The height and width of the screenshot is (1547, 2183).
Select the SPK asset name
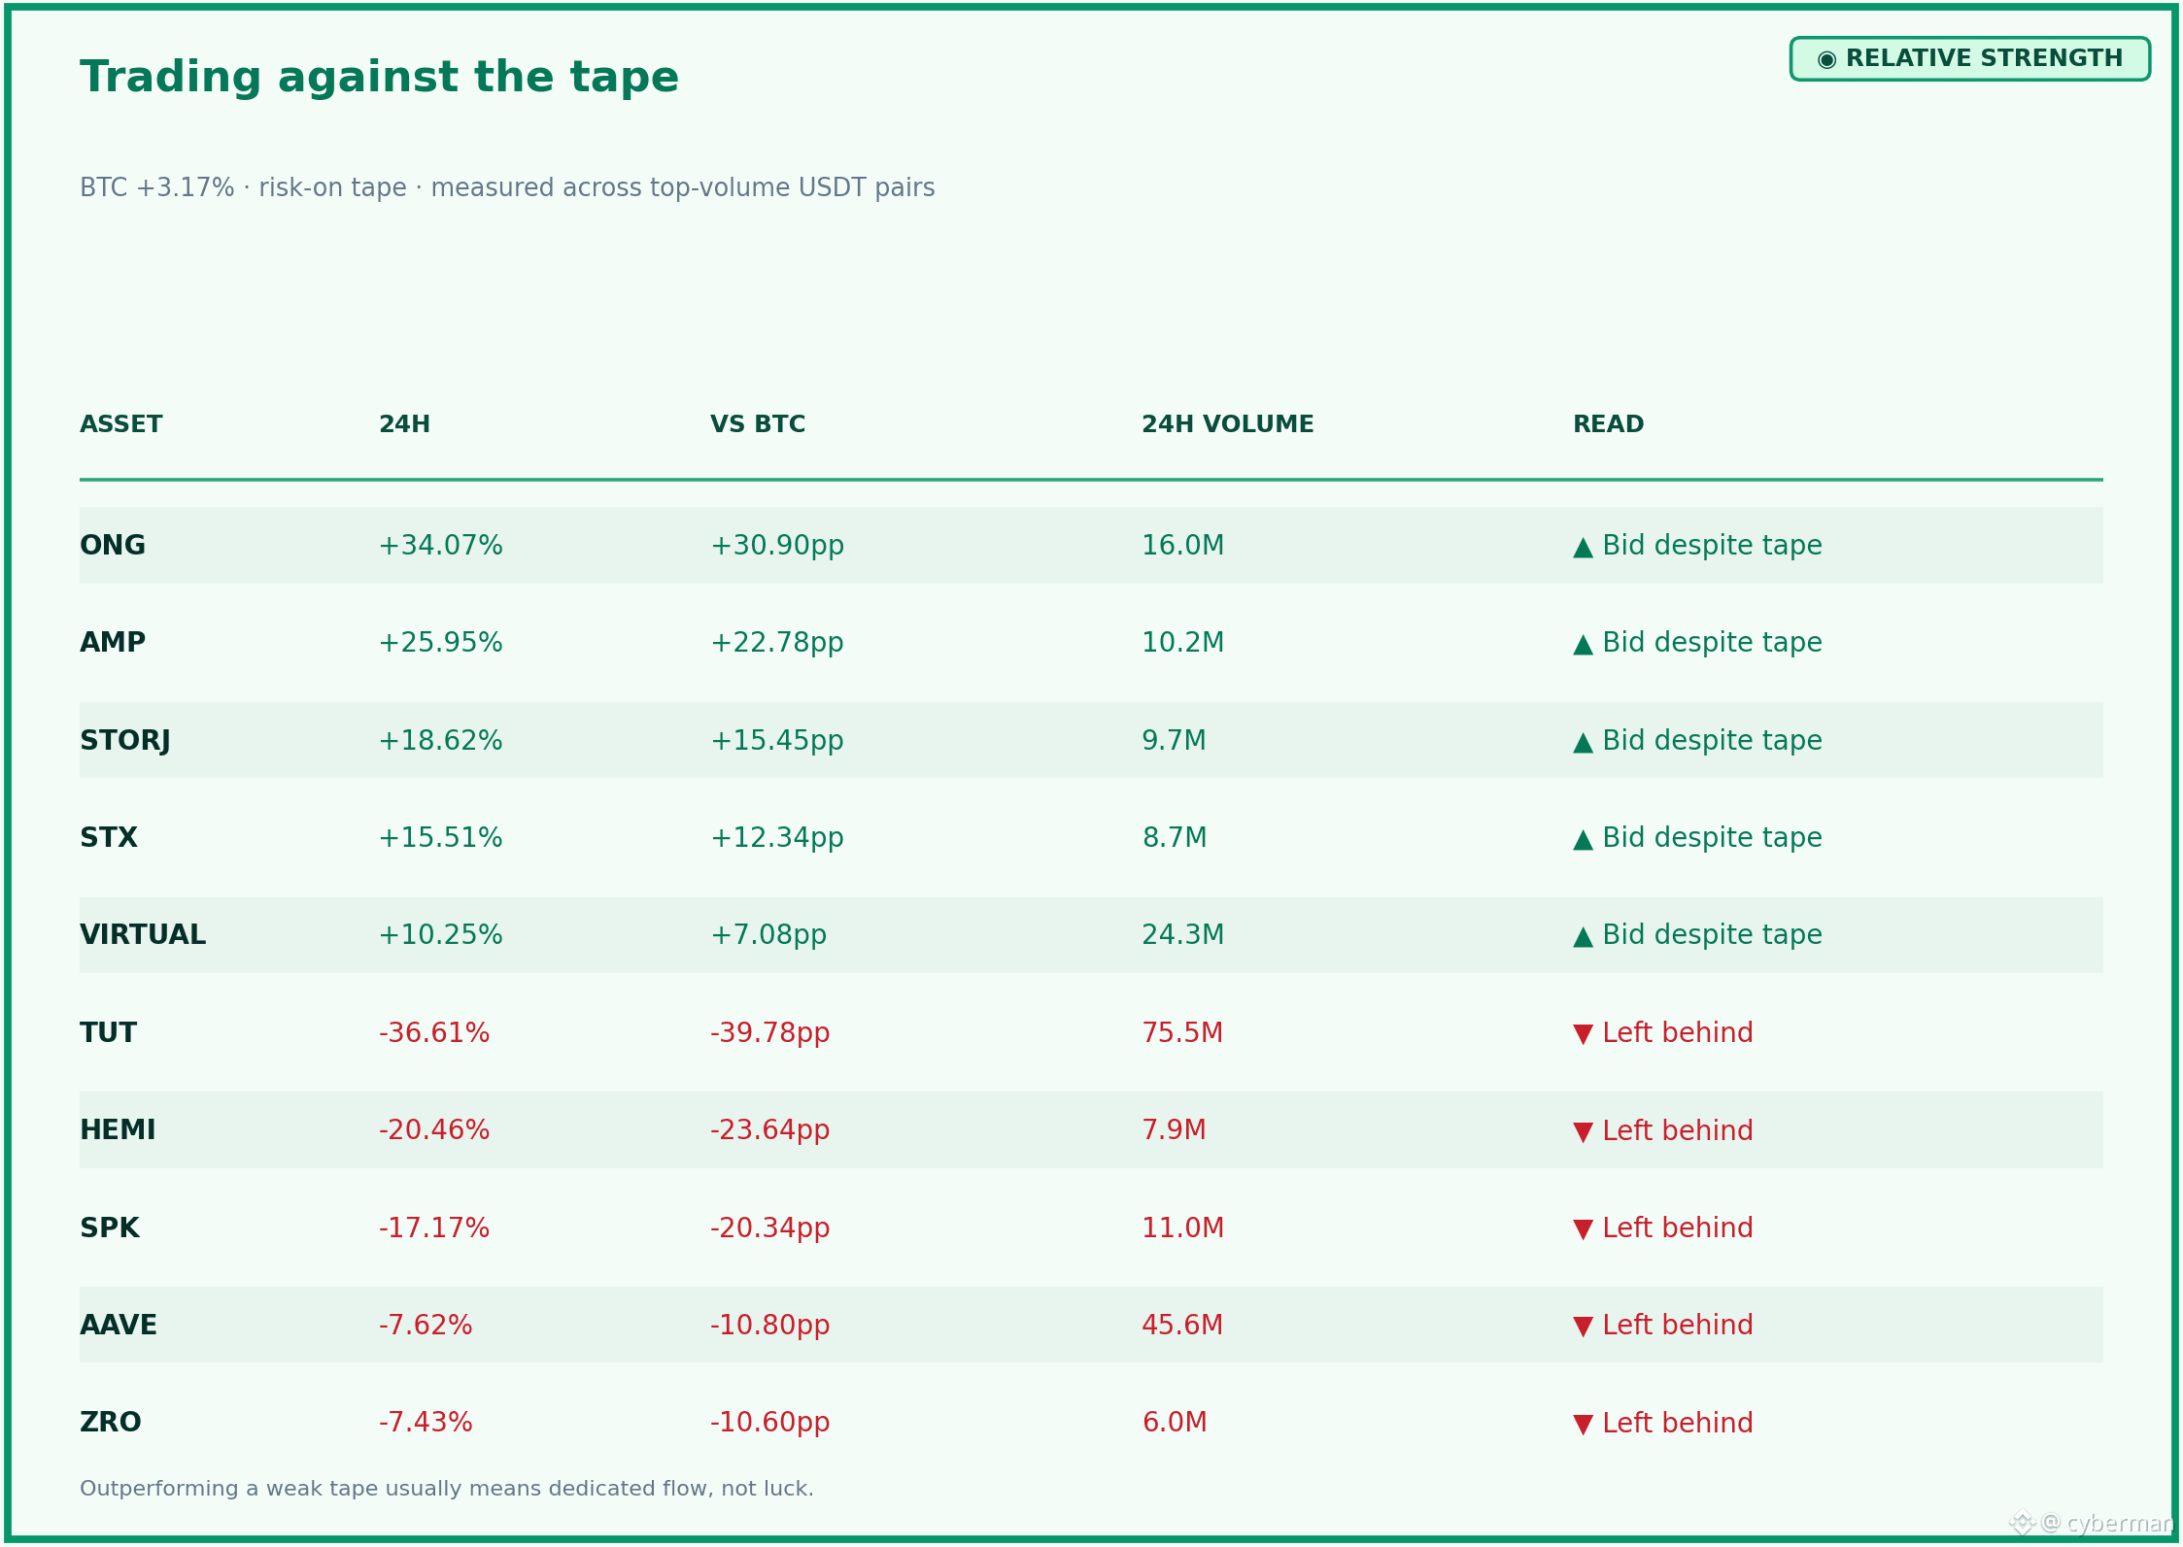click(110, 1228)
